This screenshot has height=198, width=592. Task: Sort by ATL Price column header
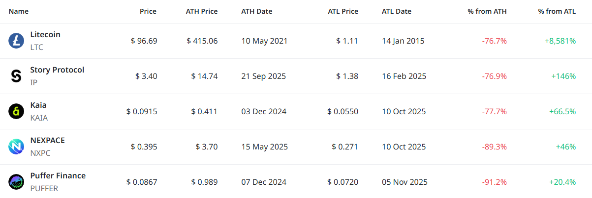tap(343, 11)
